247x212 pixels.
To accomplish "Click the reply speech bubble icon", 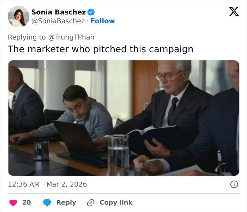I will click(47, 202).
